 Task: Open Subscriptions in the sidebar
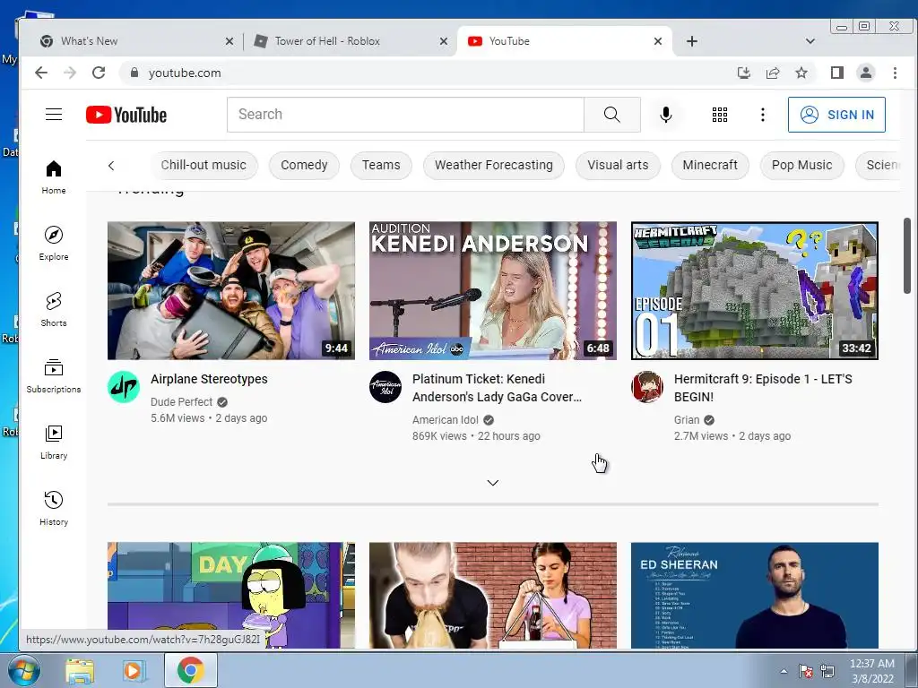coord(54,375)
